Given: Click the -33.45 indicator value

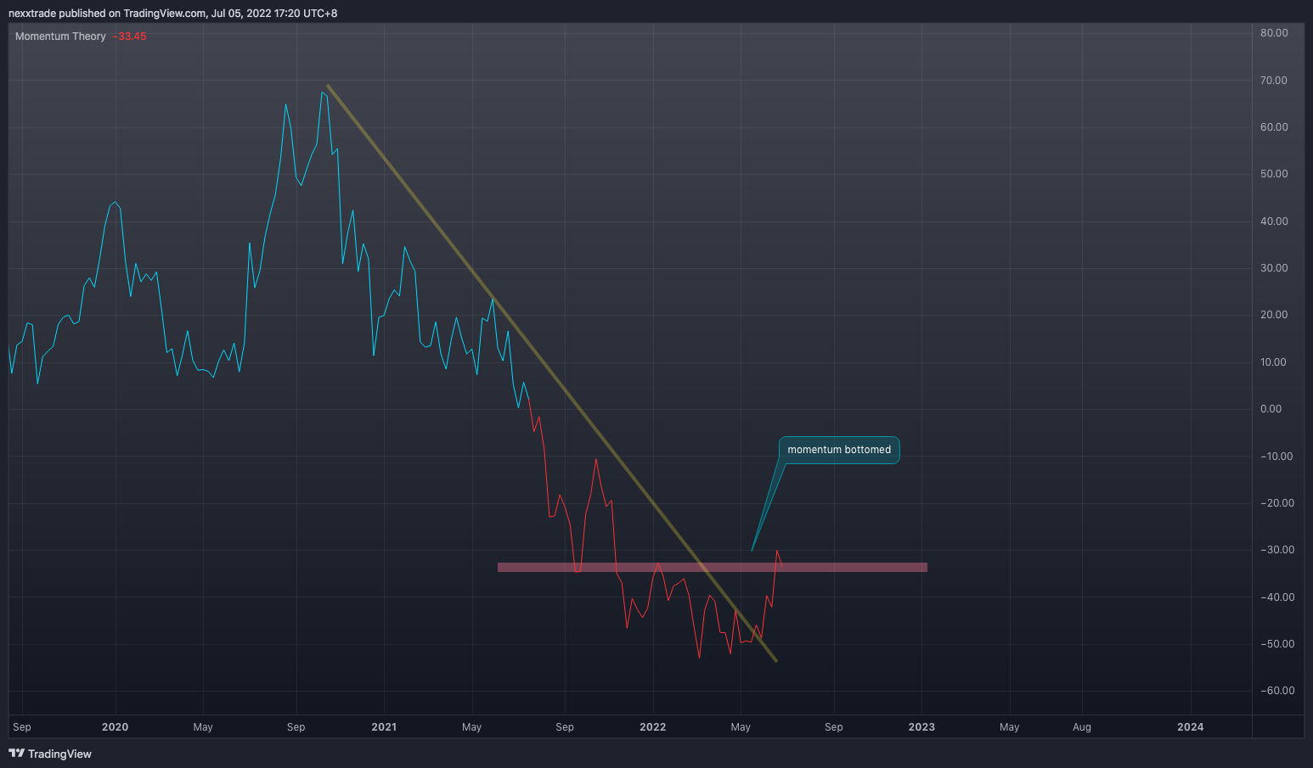Looking at the screenshot, I should pos(130,36).
